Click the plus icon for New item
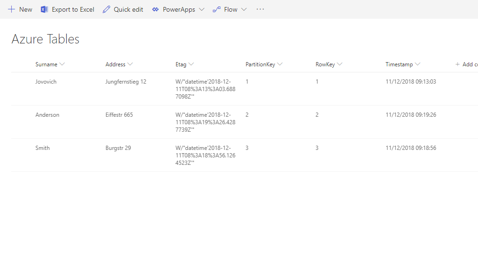478x262 pixels. point(12,9)
